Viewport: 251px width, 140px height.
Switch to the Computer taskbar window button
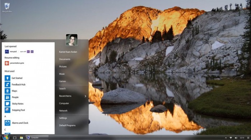(37, 137)
